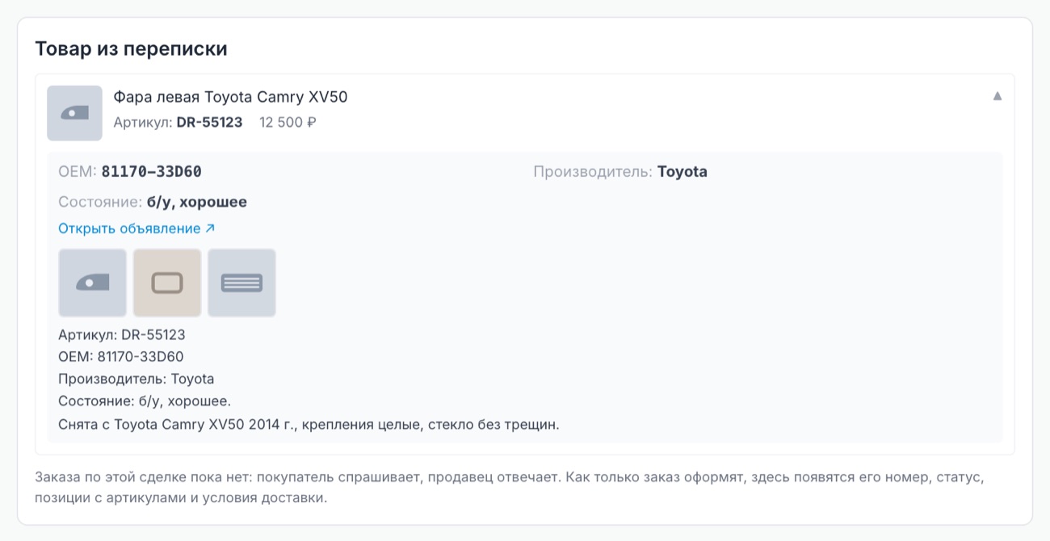Select the header article number DR-55123
The height and width of the screenshot is (541, 1050).
tap(209, 123)
